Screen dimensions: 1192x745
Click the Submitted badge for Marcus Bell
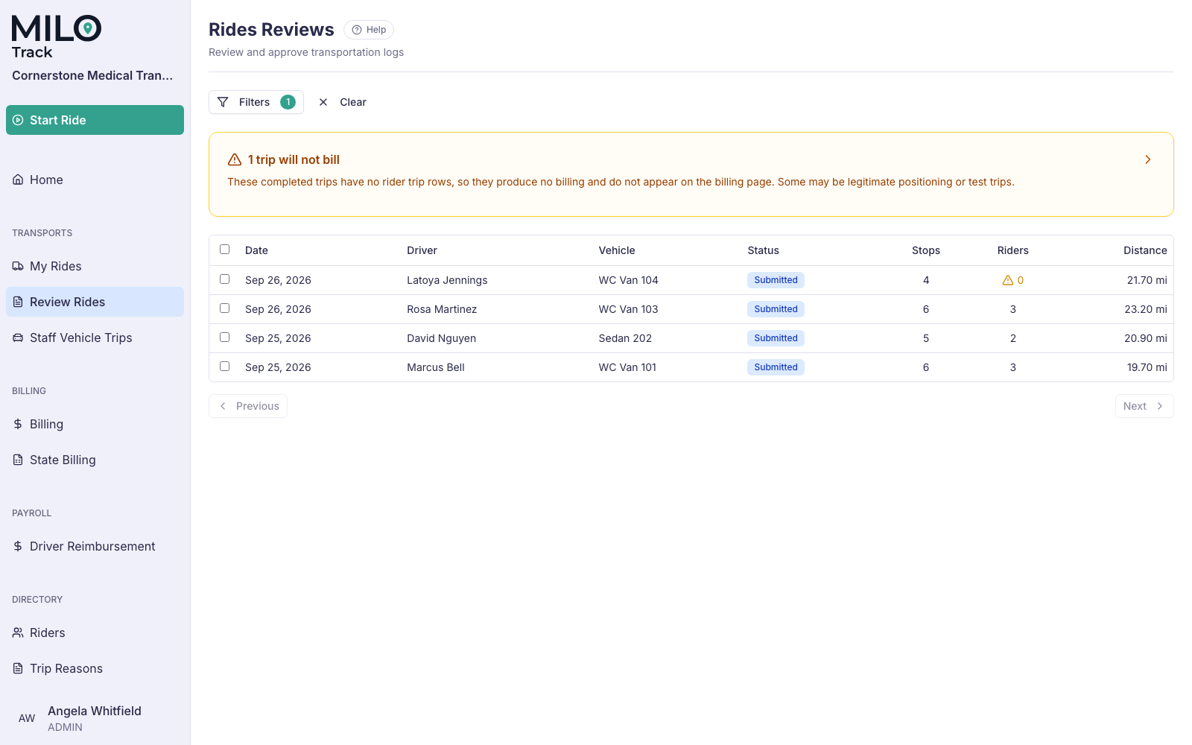(x=776, y=367)
